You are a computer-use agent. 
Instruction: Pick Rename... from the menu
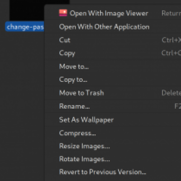click(x=74, y=106)
